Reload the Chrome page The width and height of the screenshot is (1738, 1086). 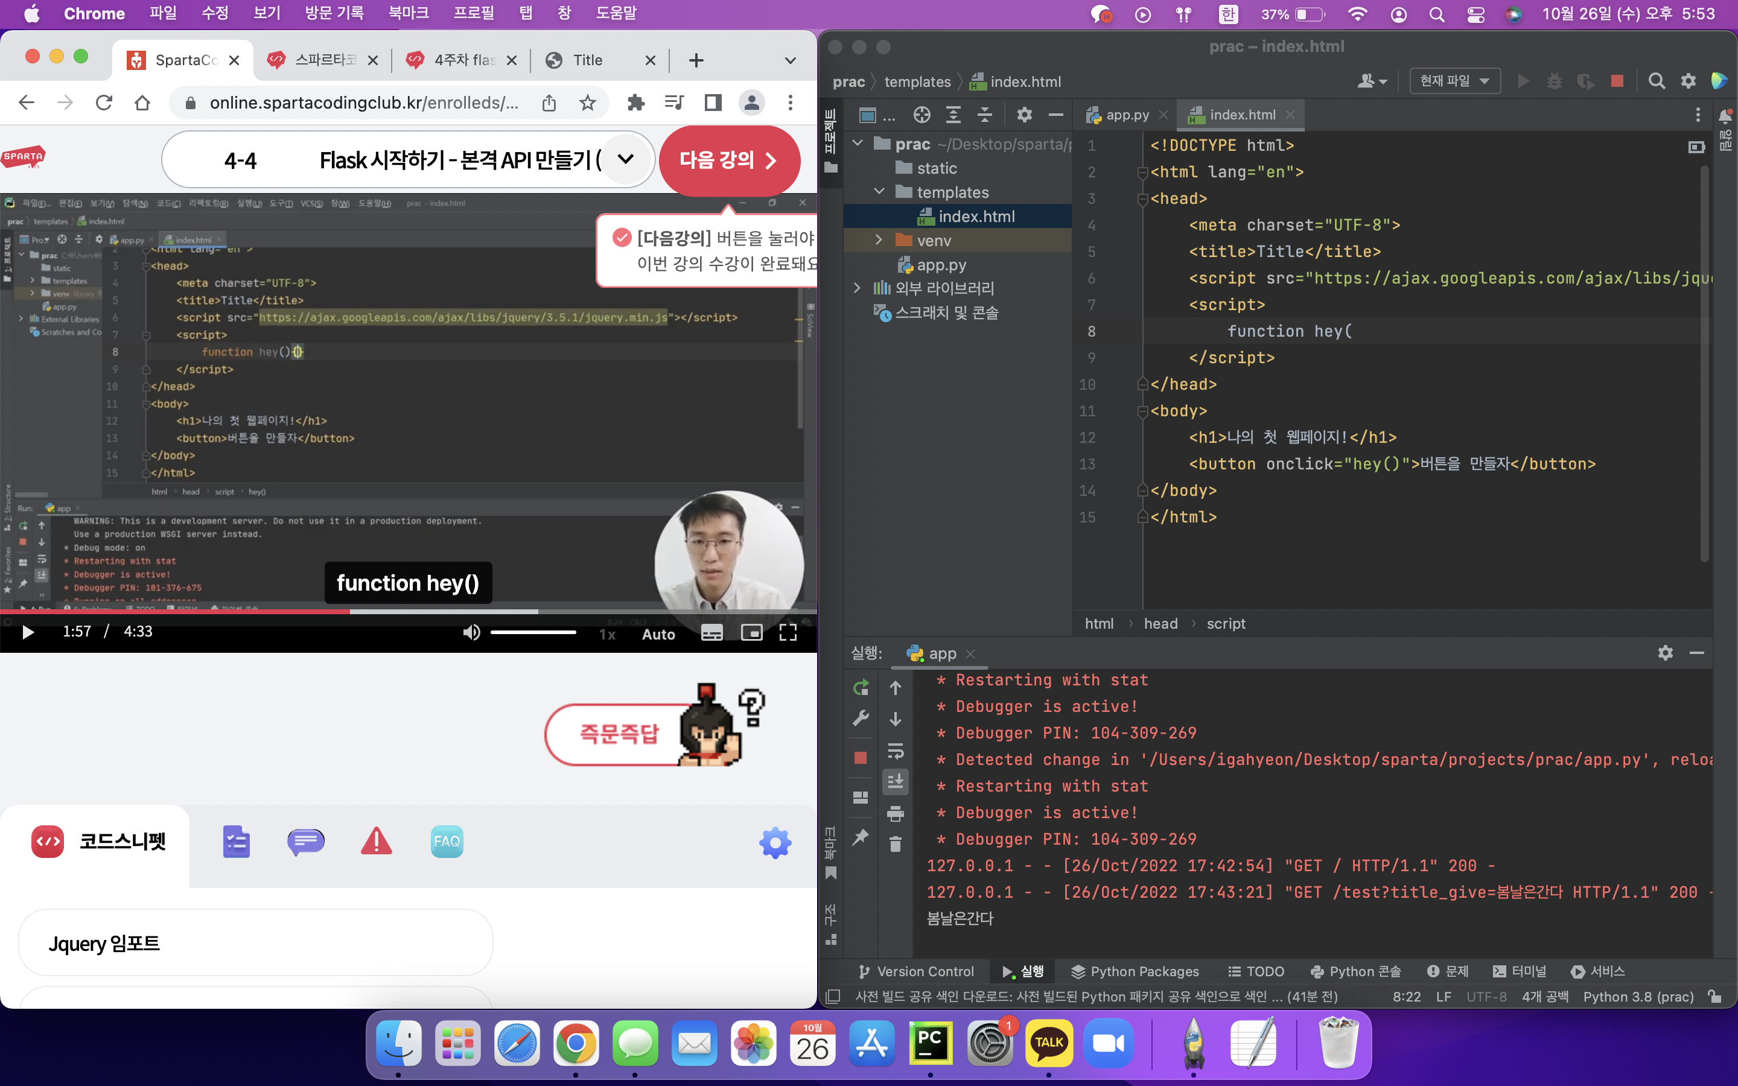(x=104, y=103)
